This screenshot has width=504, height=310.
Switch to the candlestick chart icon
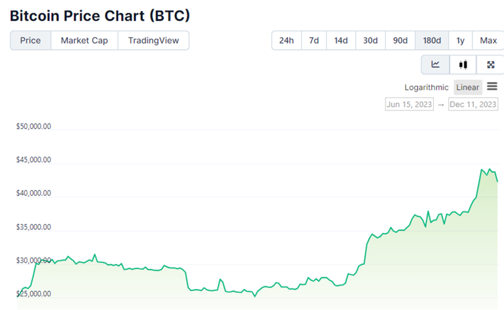[463, 64]
